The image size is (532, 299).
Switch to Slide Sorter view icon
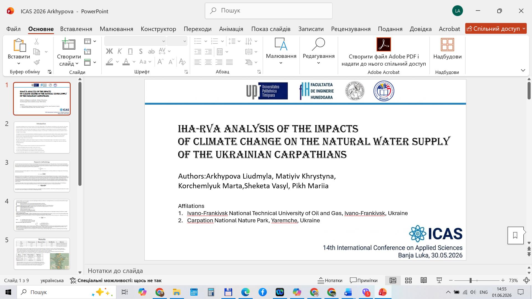[408, 280]
